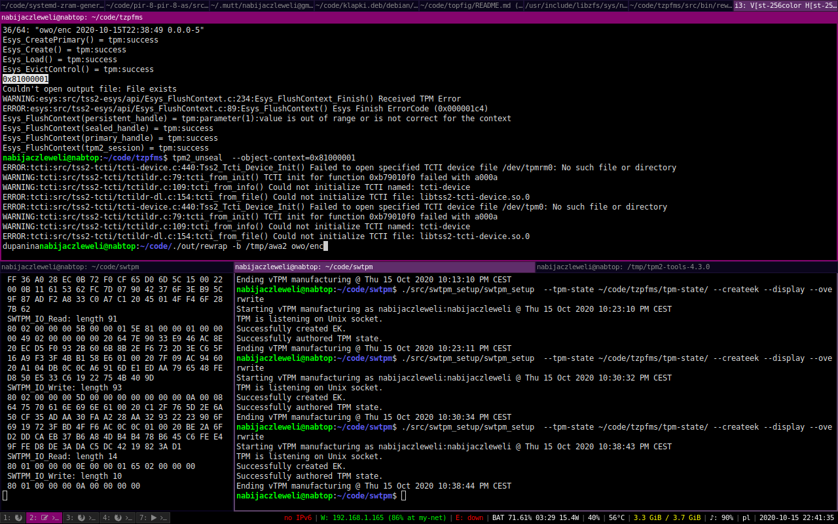Focus the left ~/code/swtpm hex dump pane title
This screenshot has height=524, width=838.
pyautogui.click(x=117, y=267)
